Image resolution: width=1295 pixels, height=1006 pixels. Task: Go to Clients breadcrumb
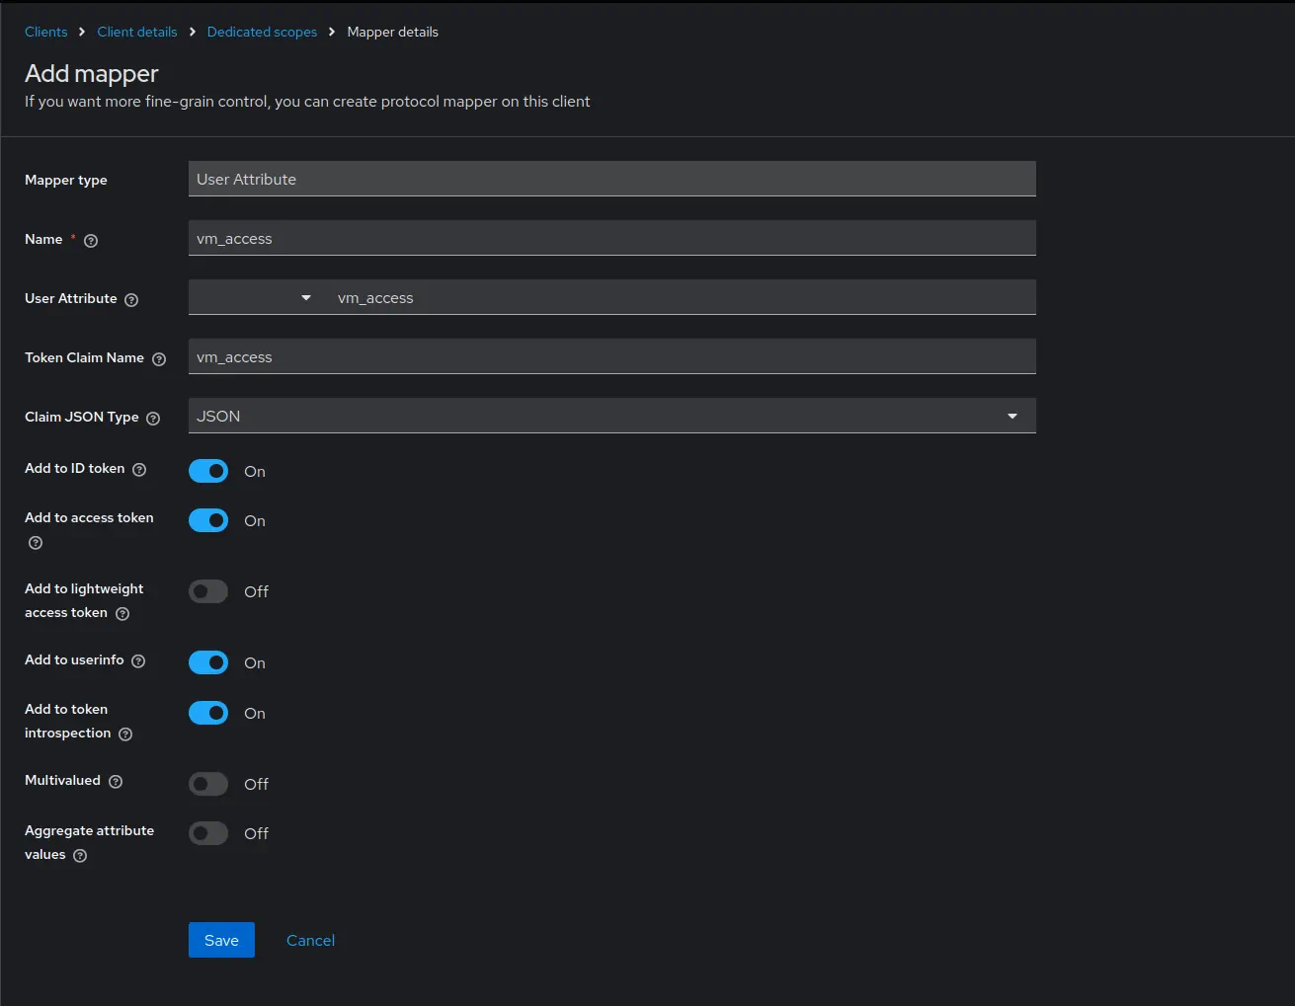point(46,32)
